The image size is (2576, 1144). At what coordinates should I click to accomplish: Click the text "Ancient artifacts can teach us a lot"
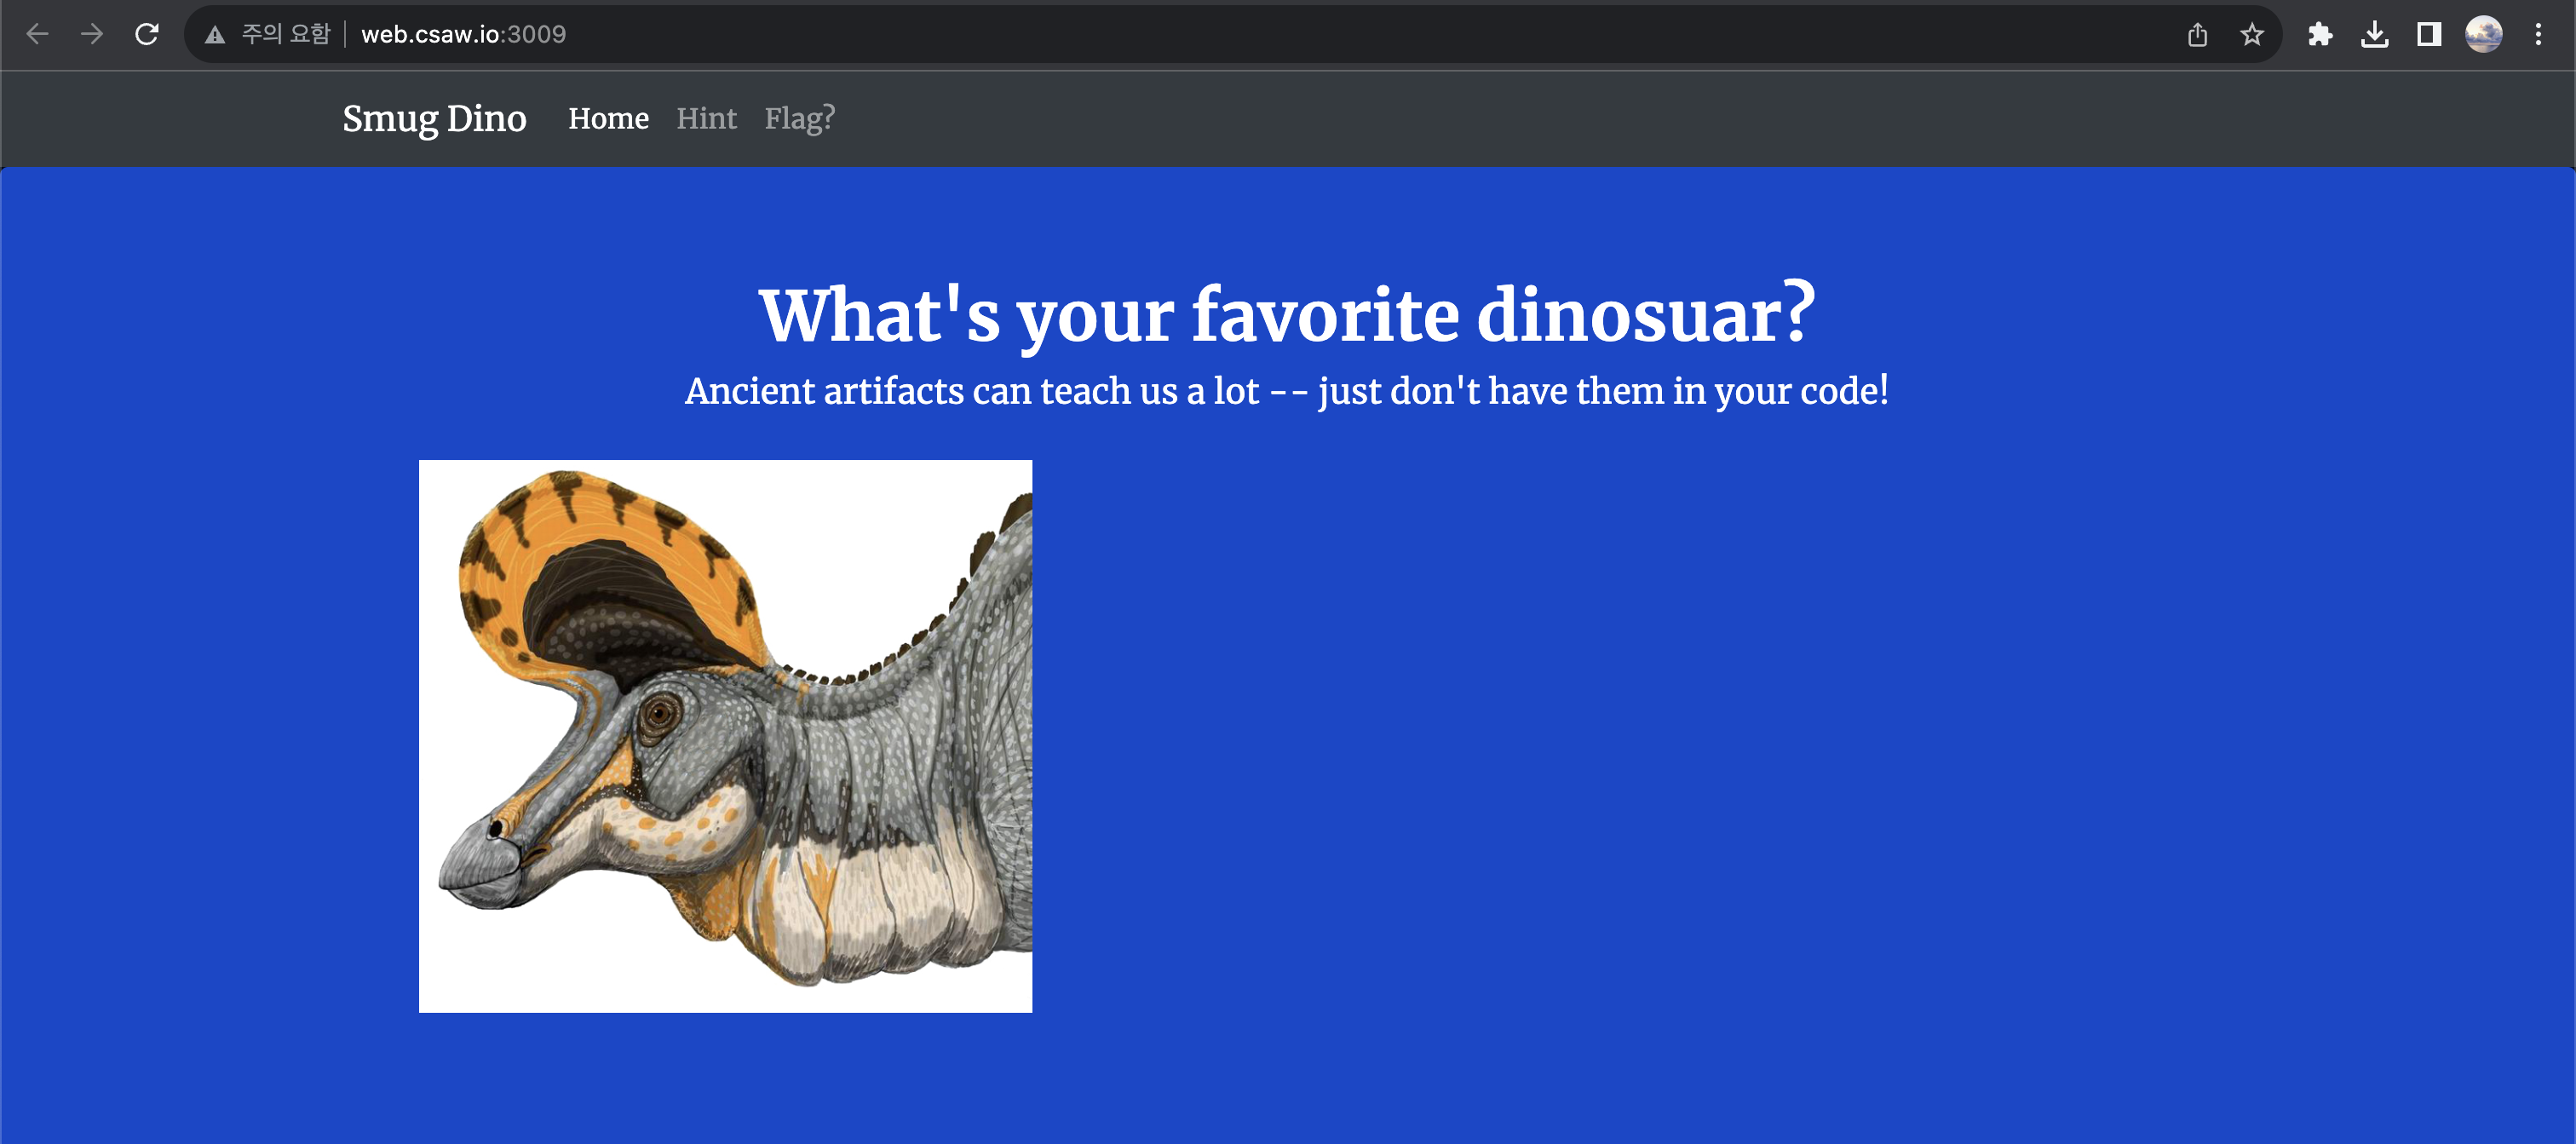[x=971, y=391]
